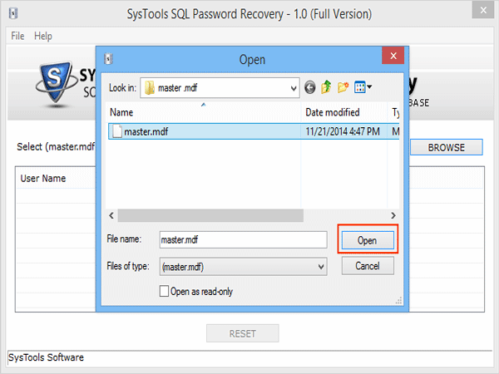Open the File menu
The width and height of the screenshot is (499, 374).
click(x=17, y=36)
